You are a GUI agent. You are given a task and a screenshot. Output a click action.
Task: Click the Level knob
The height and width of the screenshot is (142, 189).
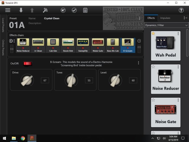click(115, 80)
